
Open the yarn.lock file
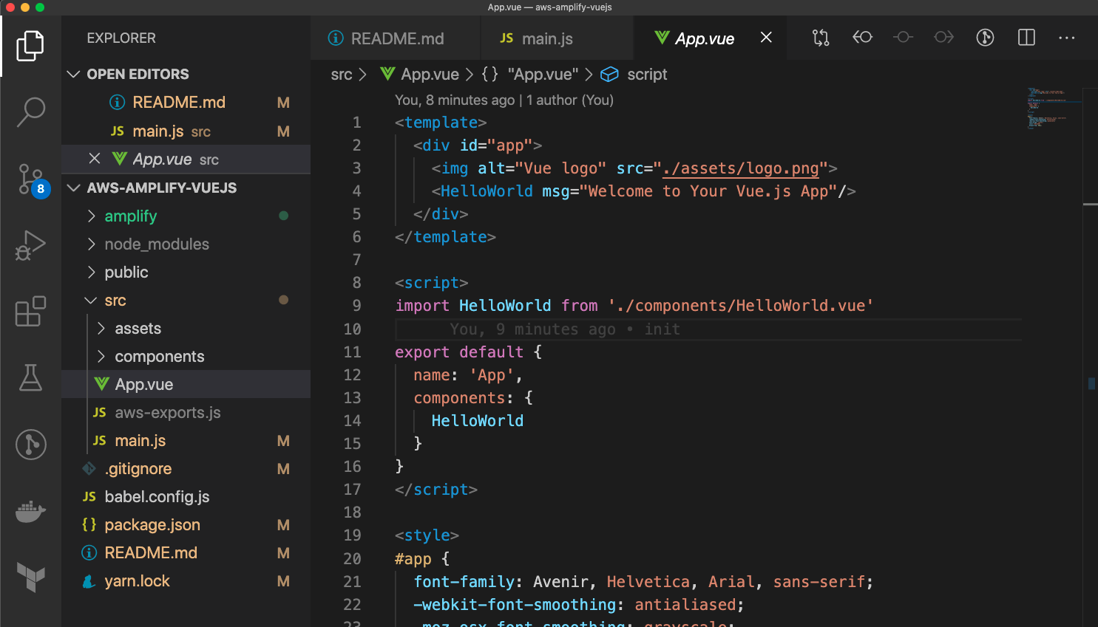pyautogui.click(x=186, y=581)
